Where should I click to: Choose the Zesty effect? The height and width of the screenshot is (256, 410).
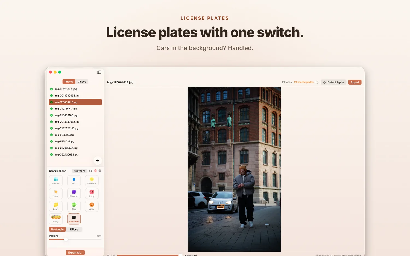pyautogui.click(x=56, y=206)
